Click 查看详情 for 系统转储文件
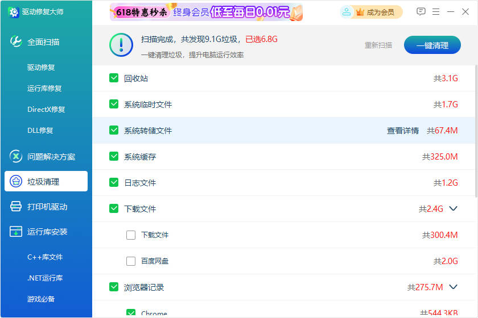The image size is (478, 318). tap(403, 131)
